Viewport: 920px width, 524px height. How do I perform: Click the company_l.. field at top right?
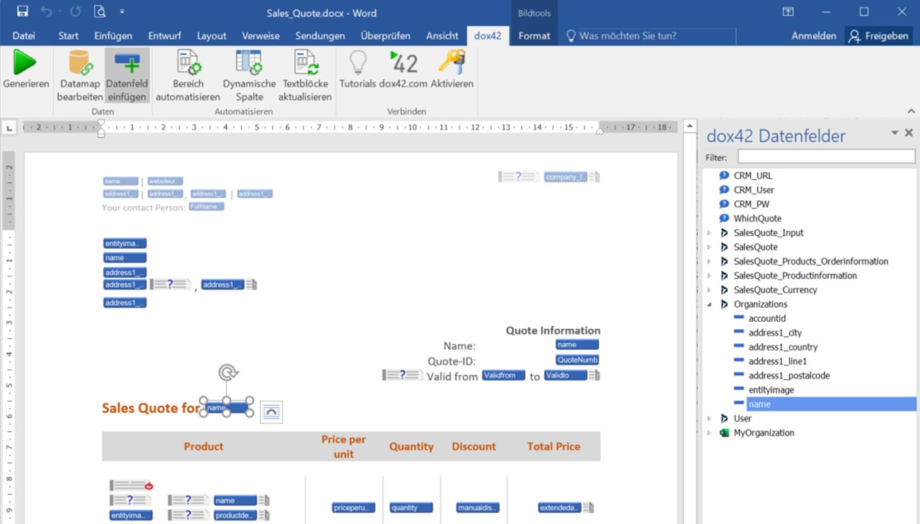pos(566,177)
